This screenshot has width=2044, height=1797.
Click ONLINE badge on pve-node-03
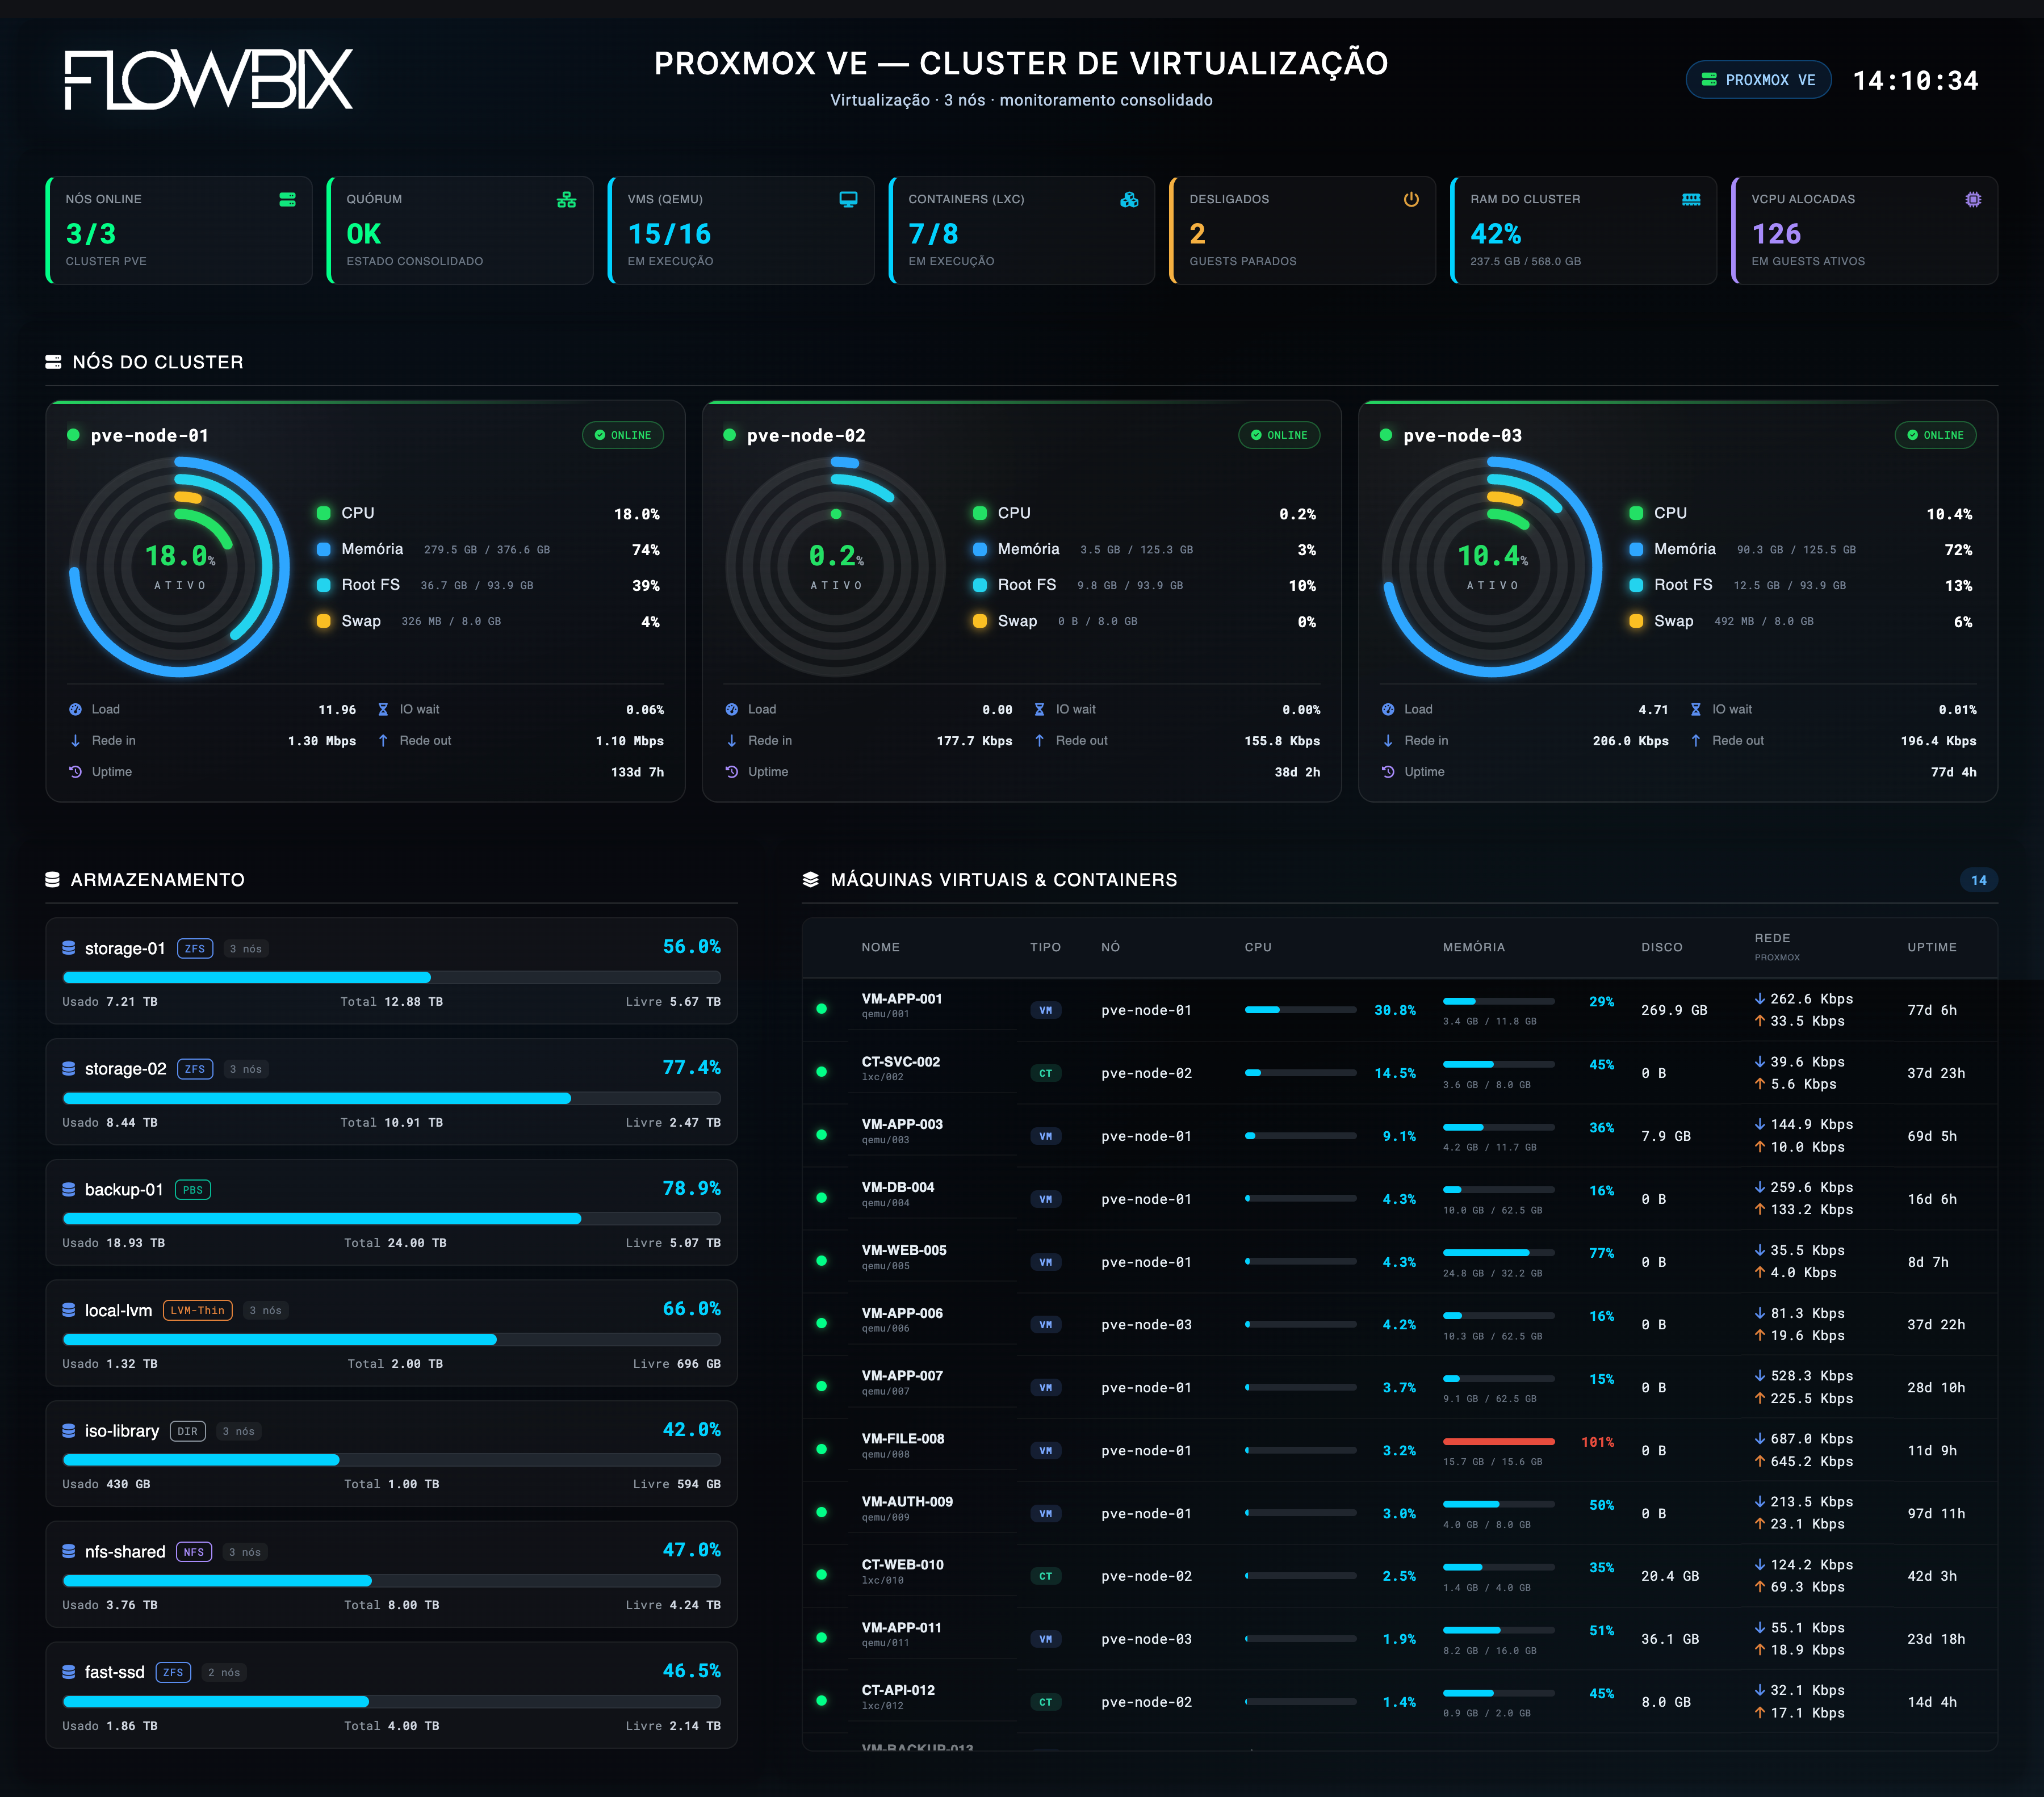pos(1935,435)
